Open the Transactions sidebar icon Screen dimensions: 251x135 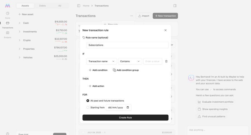point(8,23)
